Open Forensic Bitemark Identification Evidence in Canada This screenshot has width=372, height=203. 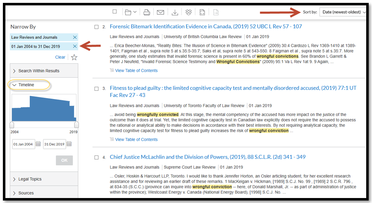(x=206, y=27)
